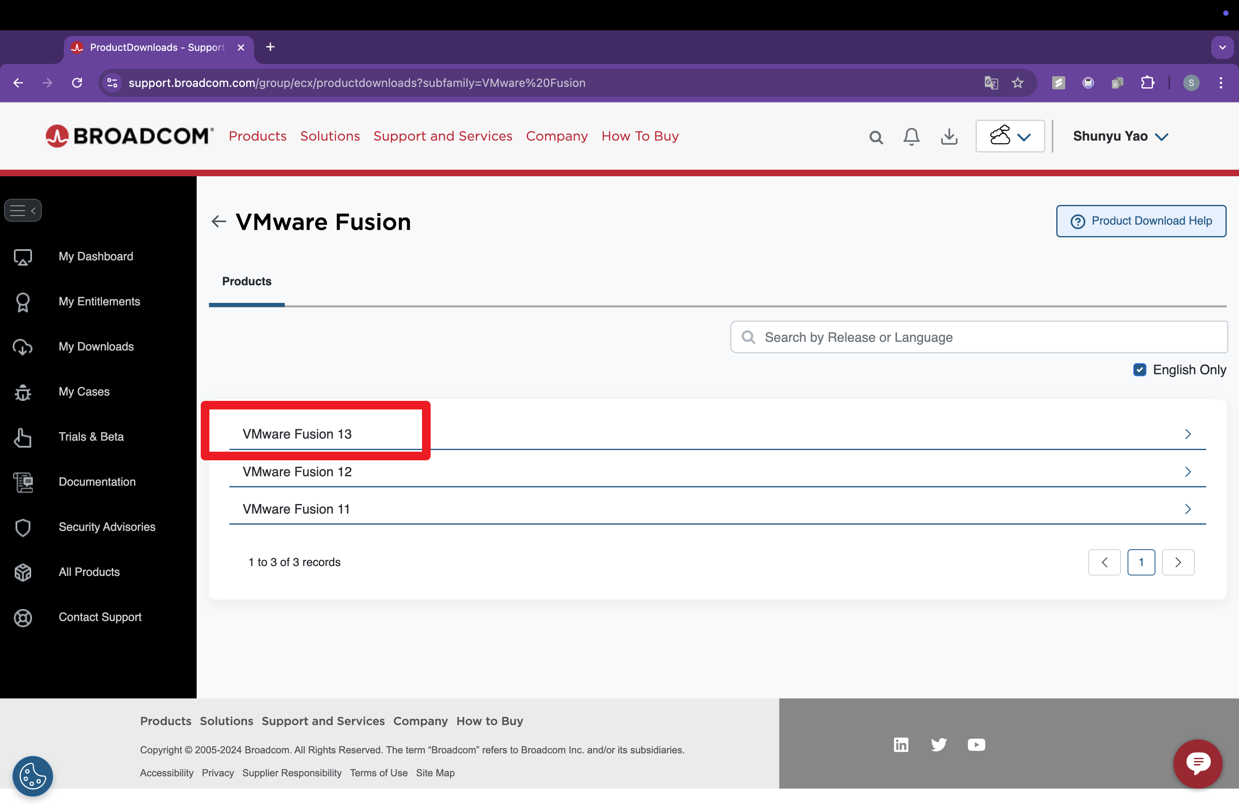Click the Security Advisories shield icon

coord(23,528)
